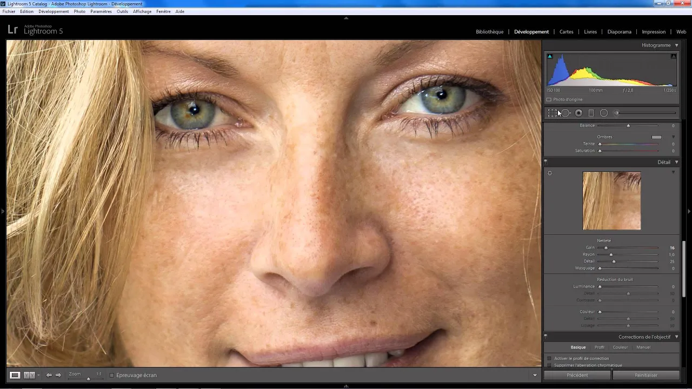Select the Profil lens correction tab

[600, 347]
